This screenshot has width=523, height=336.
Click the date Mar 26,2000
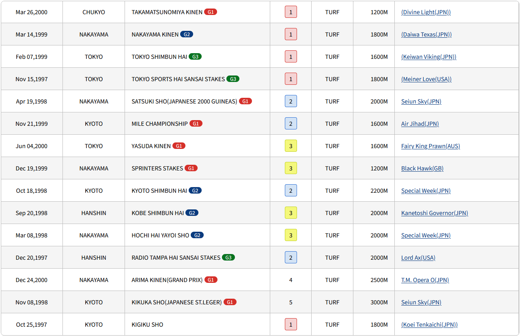(x=32, y=12)
